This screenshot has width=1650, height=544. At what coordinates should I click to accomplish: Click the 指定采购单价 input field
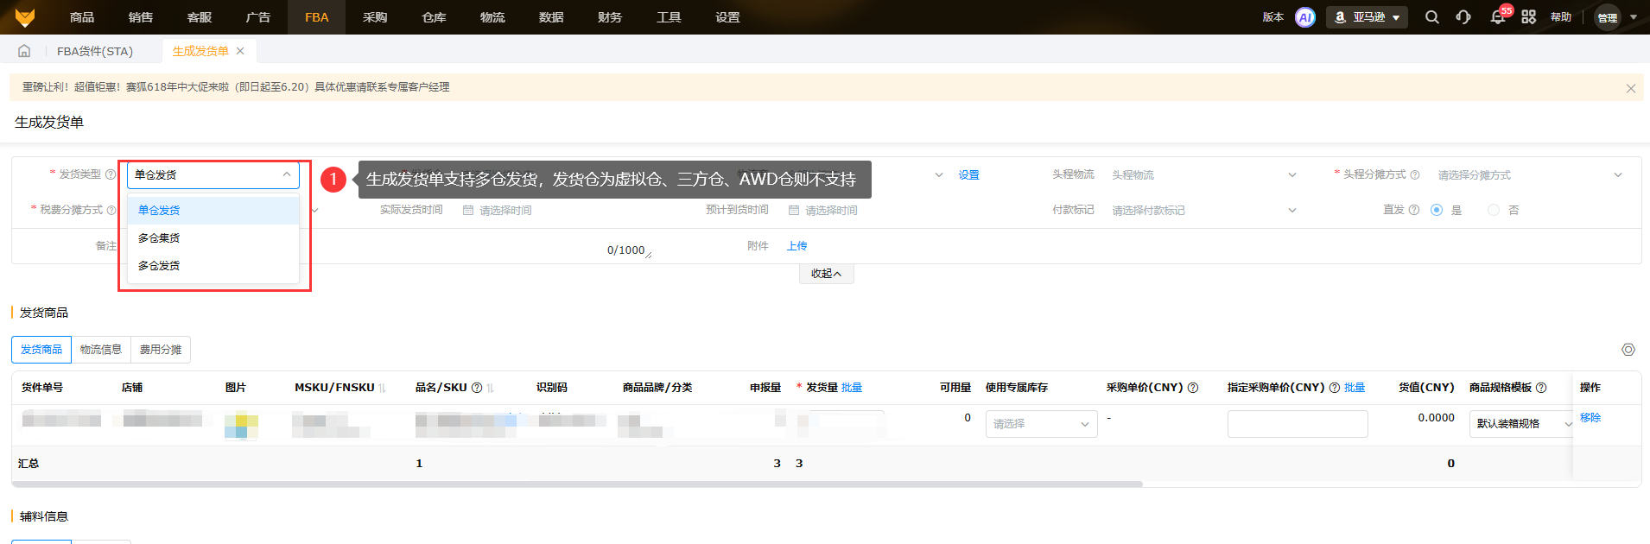[1297, 424]
